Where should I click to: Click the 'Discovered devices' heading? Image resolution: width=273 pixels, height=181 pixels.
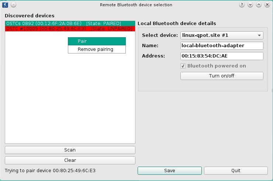(x=30, y=15)
